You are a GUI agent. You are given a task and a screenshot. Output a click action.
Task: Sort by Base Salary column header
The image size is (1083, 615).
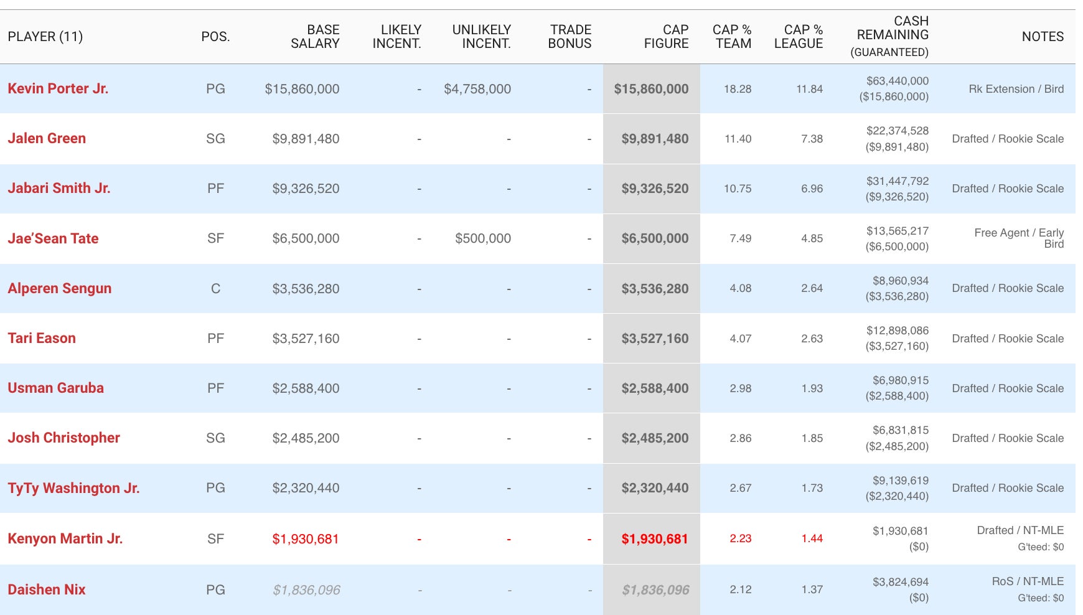point(315,37)
